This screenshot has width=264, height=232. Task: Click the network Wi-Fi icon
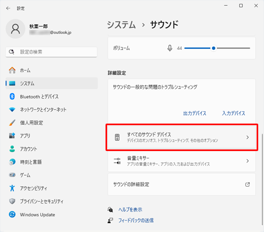tap(12, 109)
